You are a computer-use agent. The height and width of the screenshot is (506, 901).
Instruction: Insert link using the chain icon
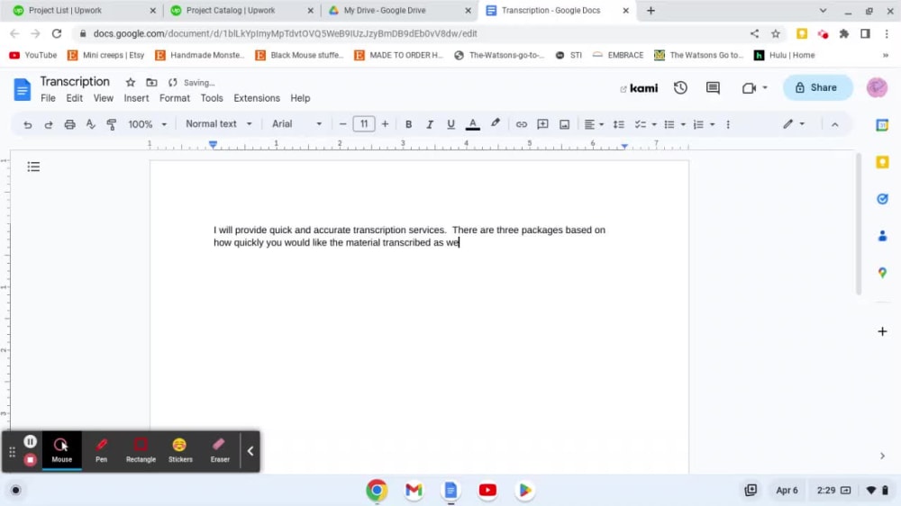(x=521, y=124)
